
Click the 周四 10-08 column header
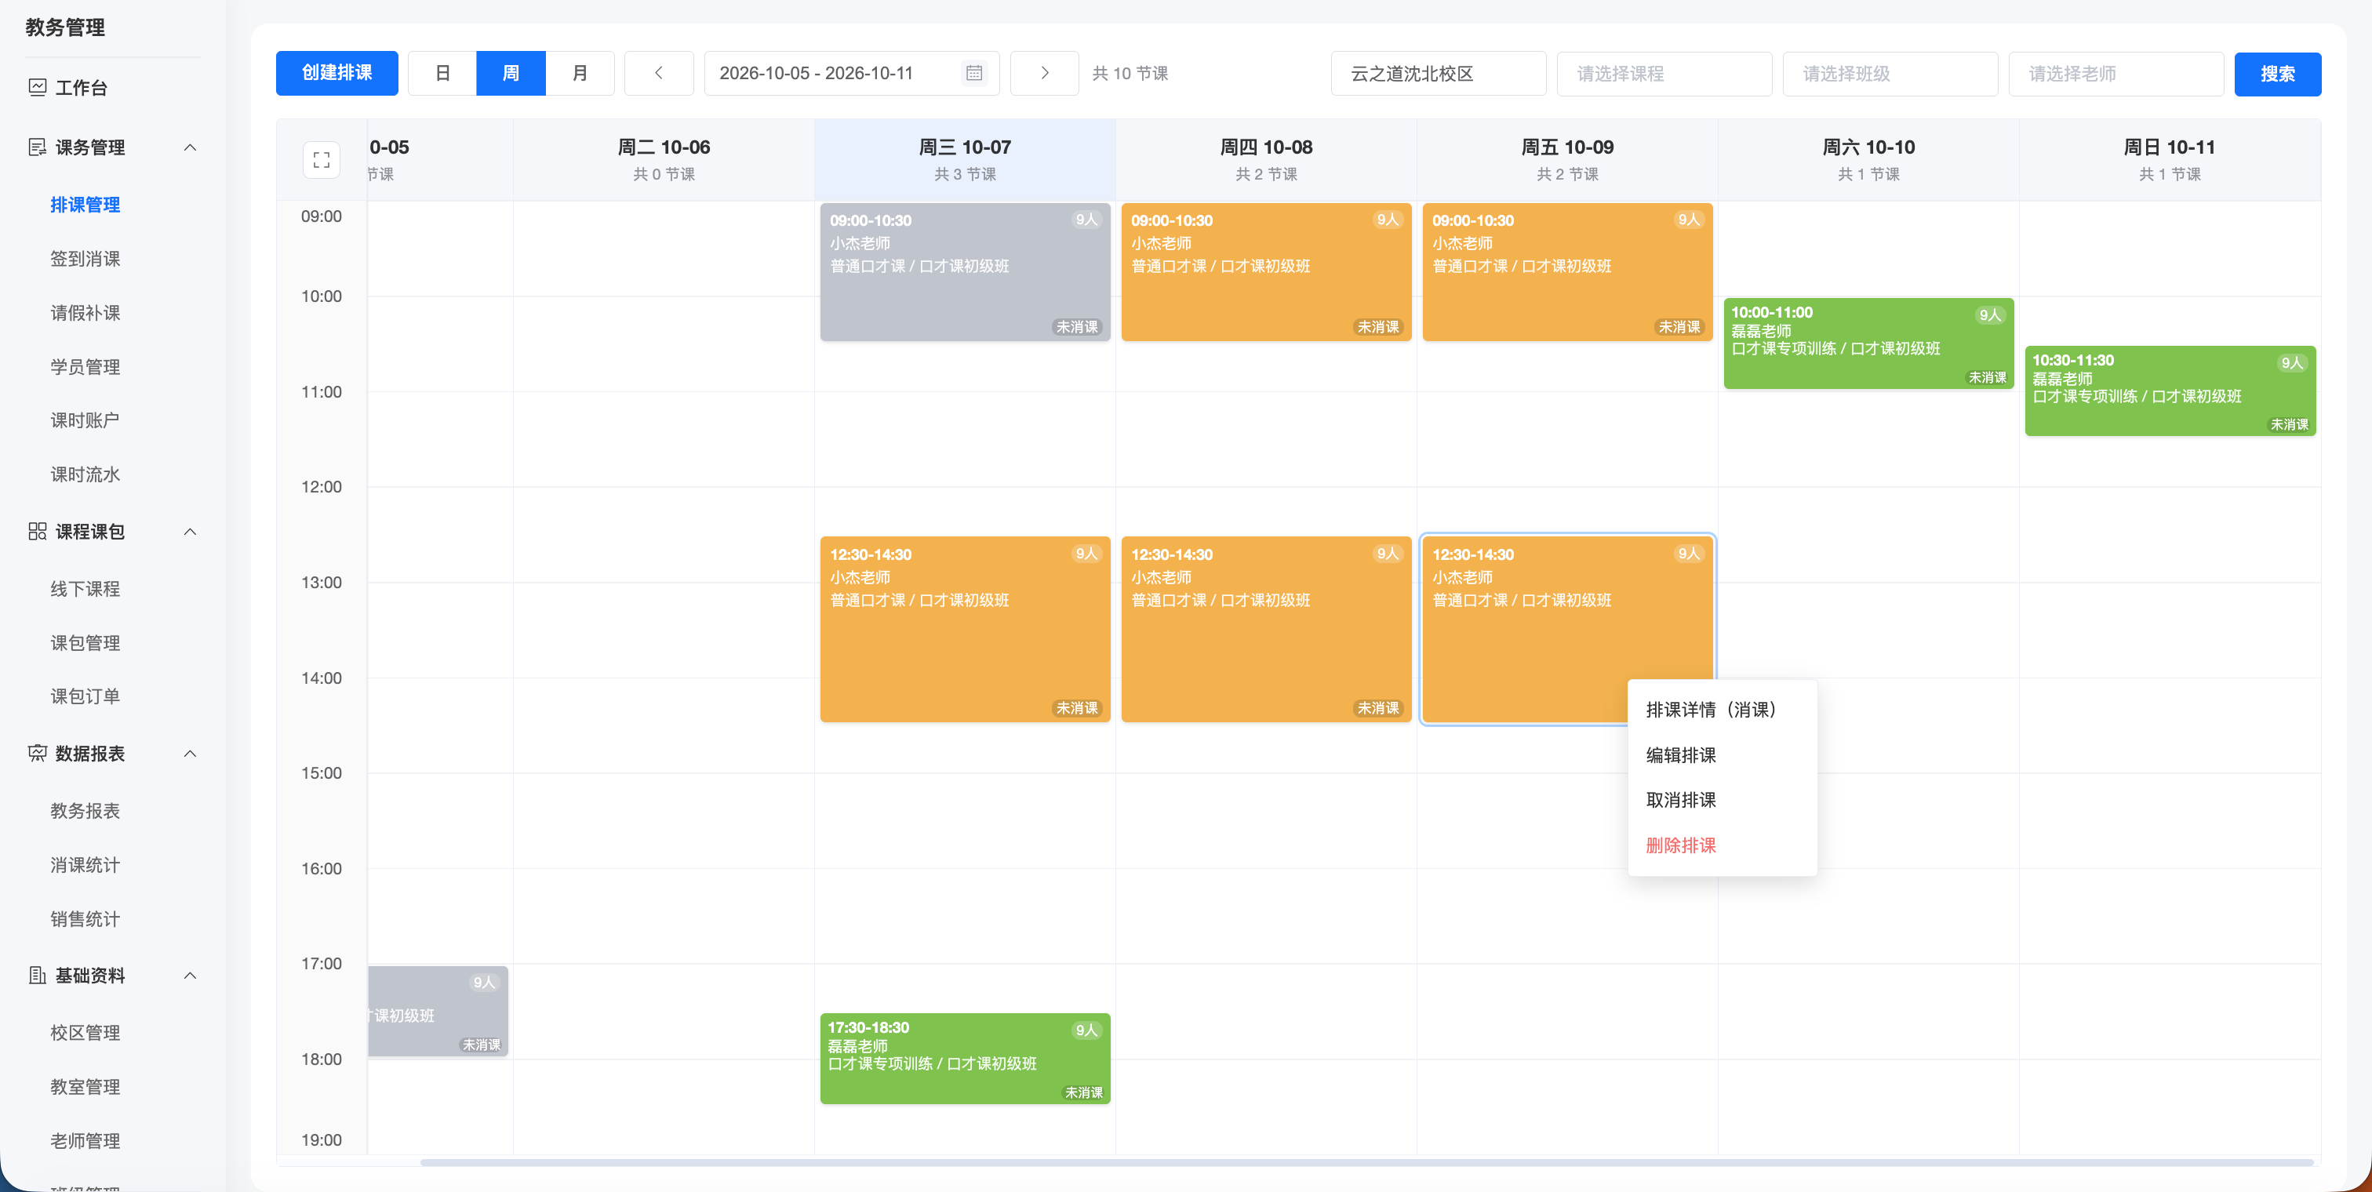point(1266,159)
